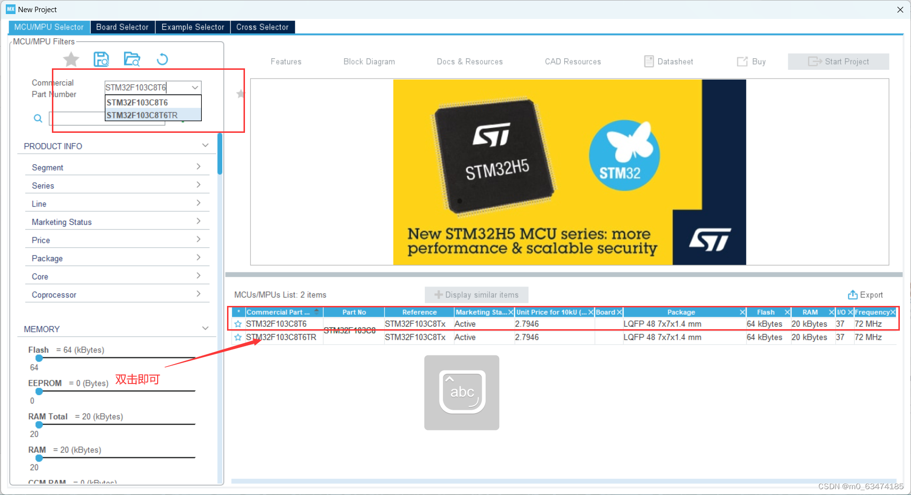Open the Commercial Part Number dropdown arrow
The width and height of the screenshot is (911, 495).
(195, 88)
